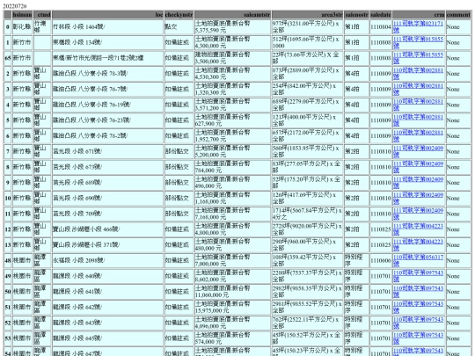Select the price cell 7,168,000 元
The height and width of the screenshot is (356, 475).
tap(232, 214)
